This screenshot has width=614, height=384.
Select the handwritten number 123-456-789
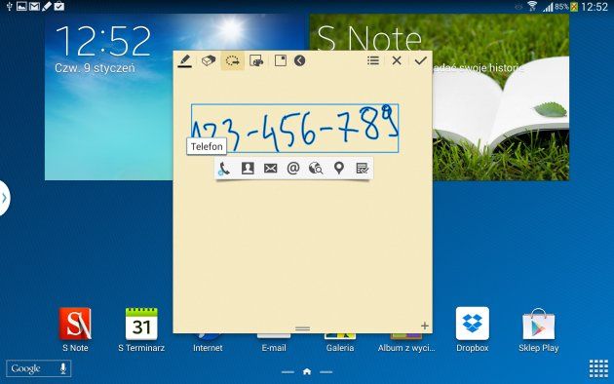click(295, 129)
